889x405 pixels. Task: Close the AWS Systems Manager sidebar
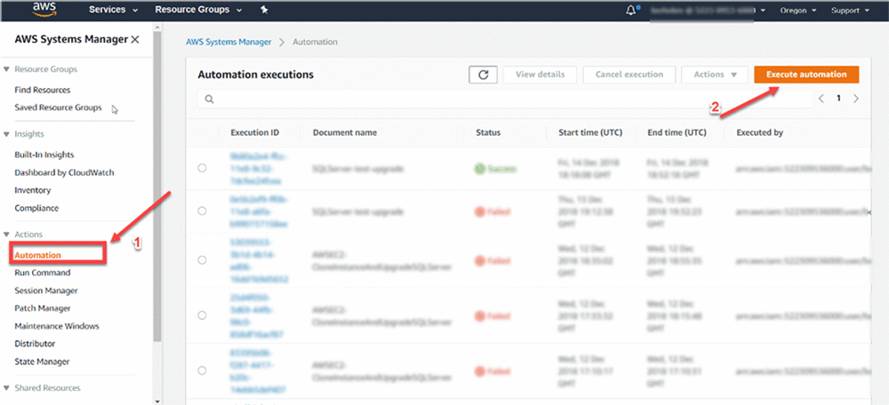pyautogui.click(x=135, y=40)
